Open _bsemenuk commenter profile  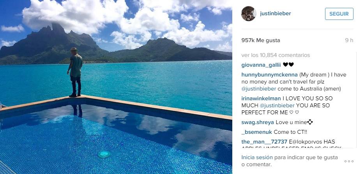[256, 132]
